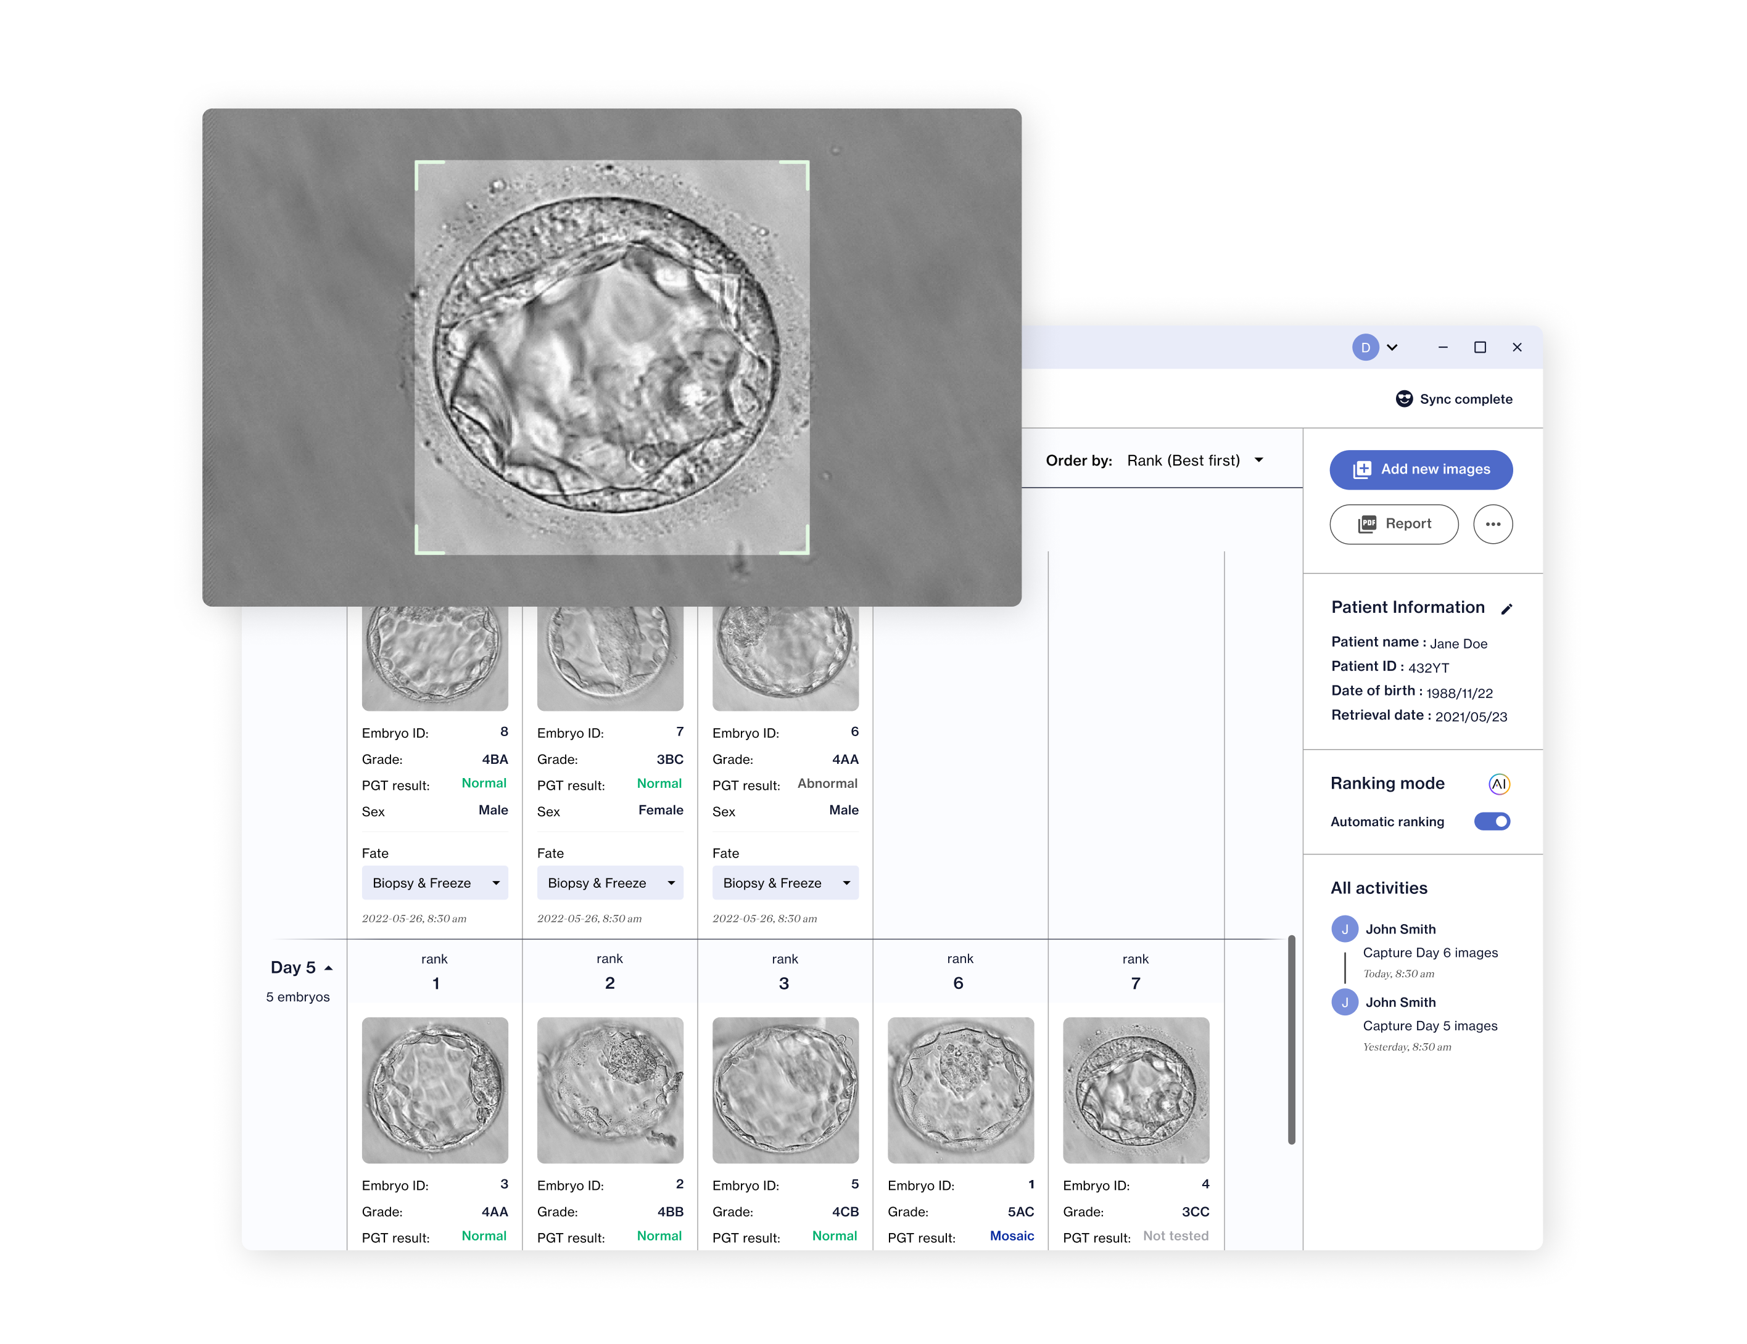The image size is (1747, 1344).
Task: Open Embryo ID 8 thumbnail image
Action: pos(434,658)
